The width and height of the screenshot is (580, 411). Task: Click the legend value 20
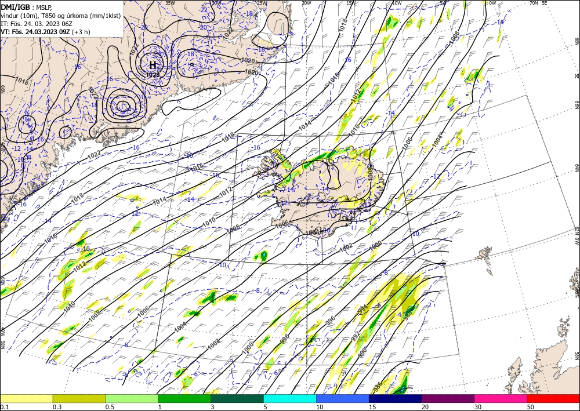pos(425,407)
